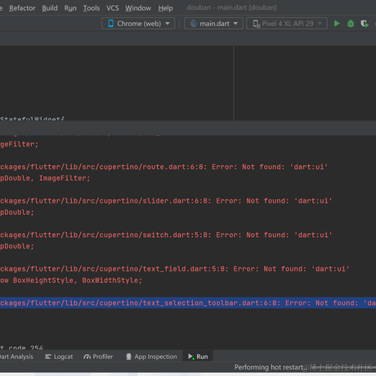376x376 pixels.
Task: Click the Performing hot restart status text
Action: coord(269,367)
